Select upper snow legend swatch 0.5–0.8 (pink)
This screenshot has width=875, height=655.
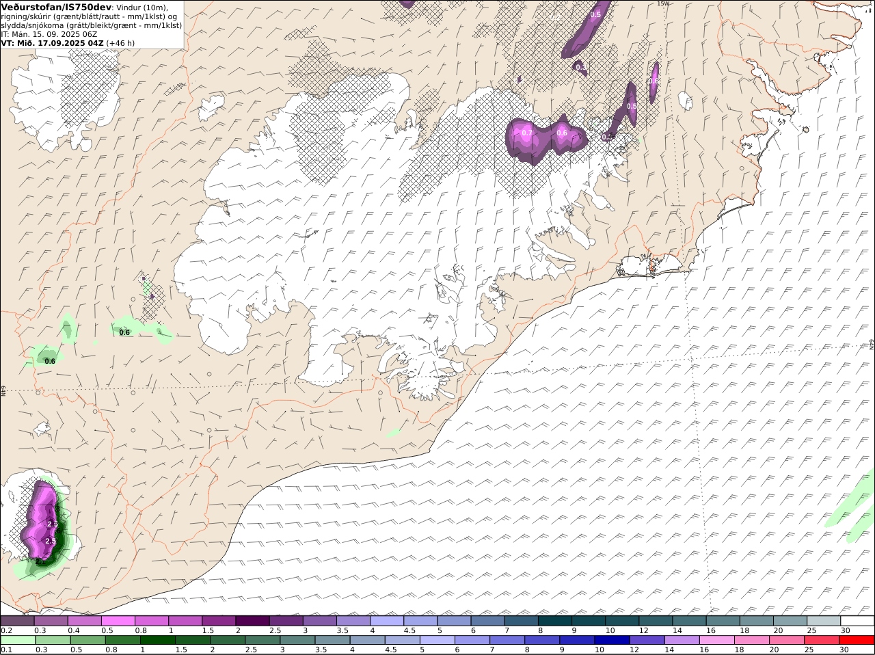pyautogui.click(x=118, y=621)
